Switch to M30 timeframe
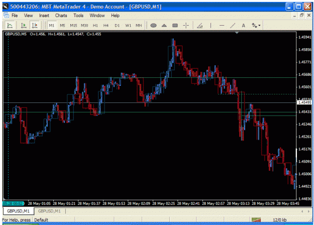The width and height of the screenshot is (314, 225). [x=84, y=26]
